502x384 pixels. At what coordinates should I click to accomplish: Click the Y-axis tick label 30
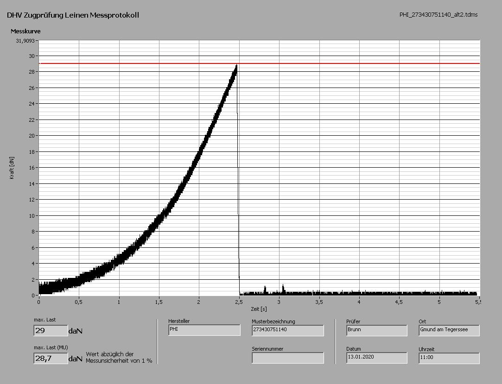click(x=32, y=56)
